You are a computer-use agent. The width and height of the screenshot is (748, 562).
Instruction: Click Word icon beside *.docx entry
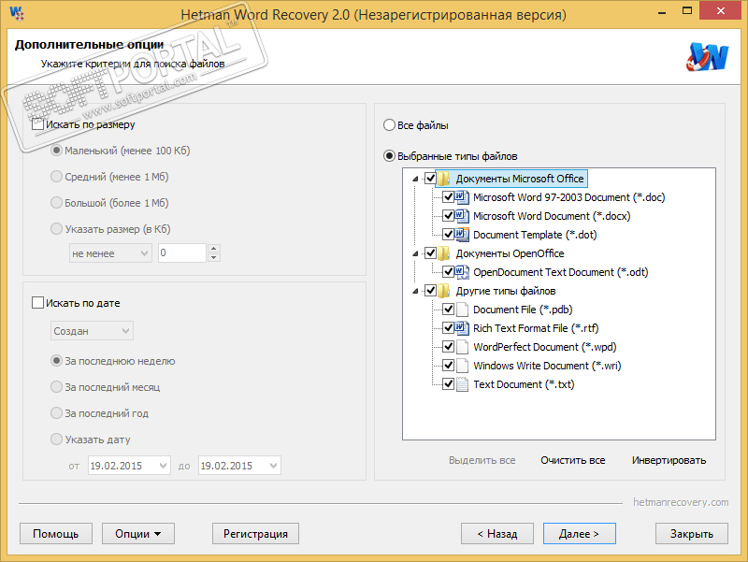click(x=462, y=216)
